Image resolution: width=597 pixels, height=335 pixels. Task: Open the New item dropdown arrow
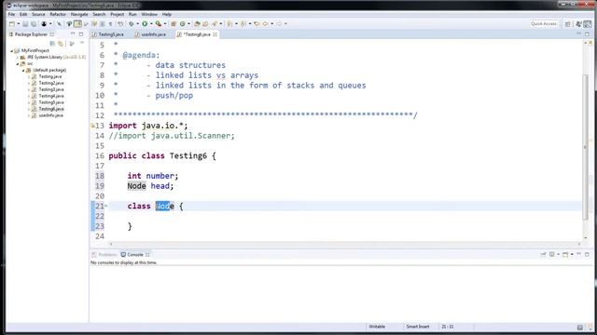tap(19, 23)
